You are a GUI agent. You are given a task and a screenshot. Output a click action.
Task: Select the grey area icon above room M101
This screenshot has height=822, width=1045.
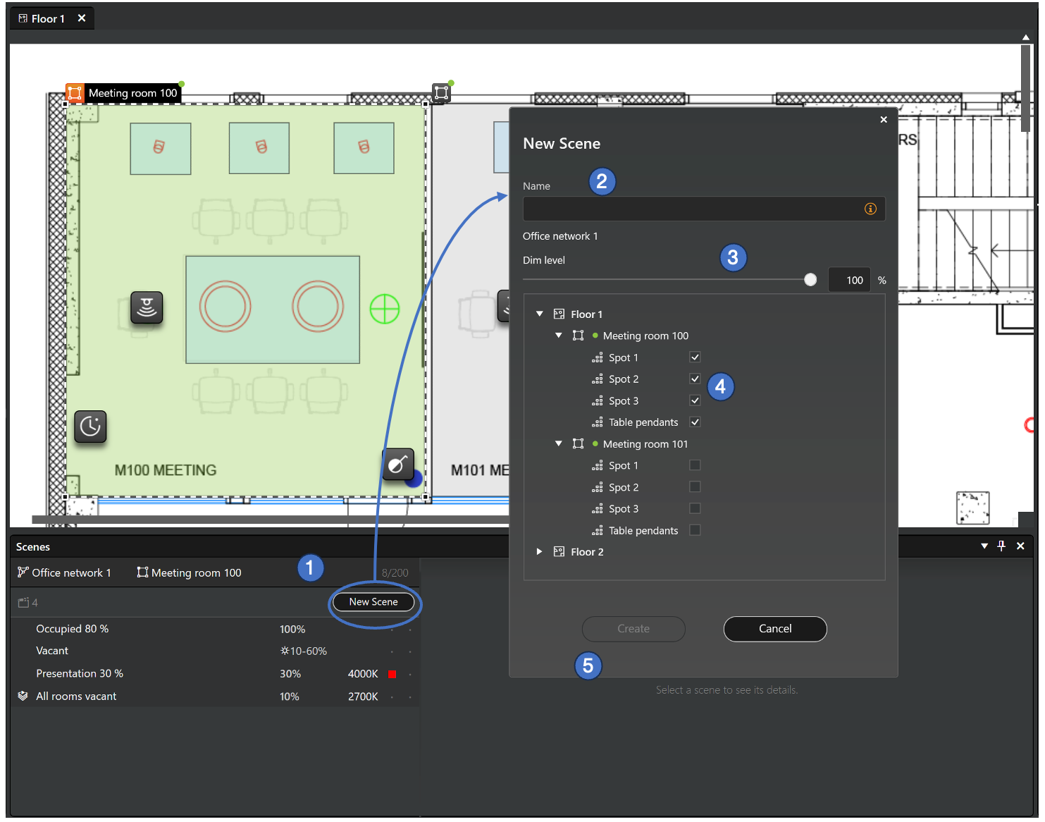point(441,92)
